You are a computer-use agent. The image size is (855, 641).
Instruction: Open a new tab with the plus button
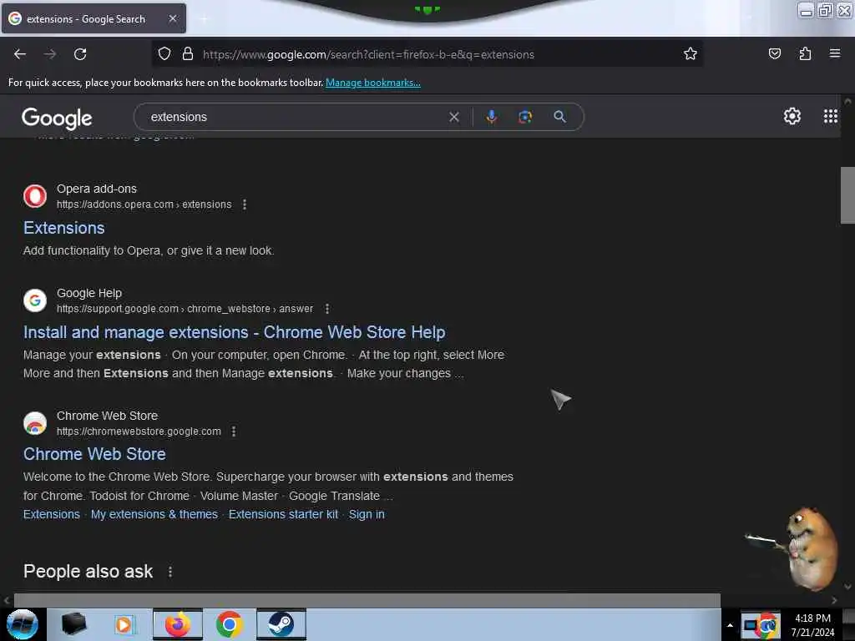(x=204, y=18)
